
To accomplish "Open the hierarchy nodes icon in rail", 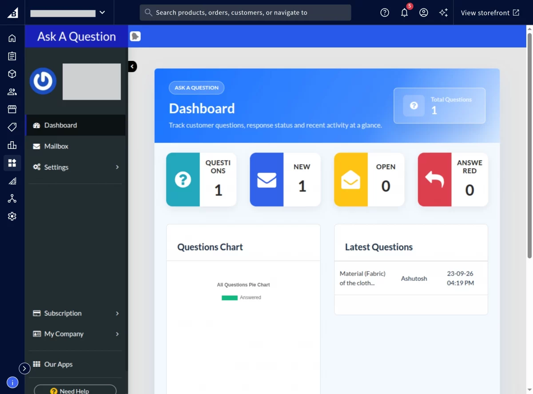I will click(x=12, y=199).
